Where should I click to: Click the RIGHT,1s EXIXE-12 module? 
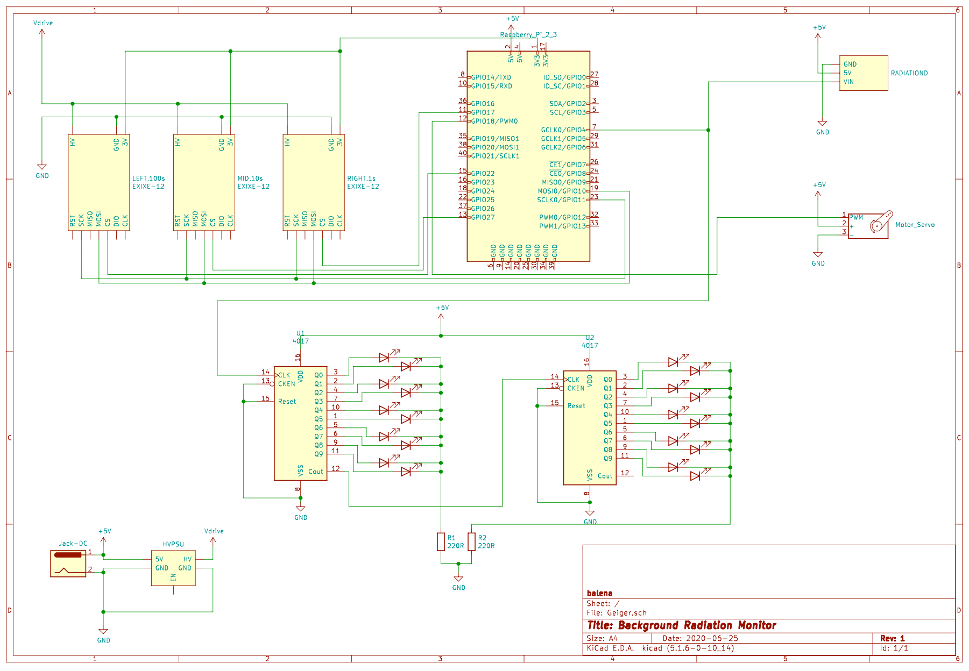314,182
